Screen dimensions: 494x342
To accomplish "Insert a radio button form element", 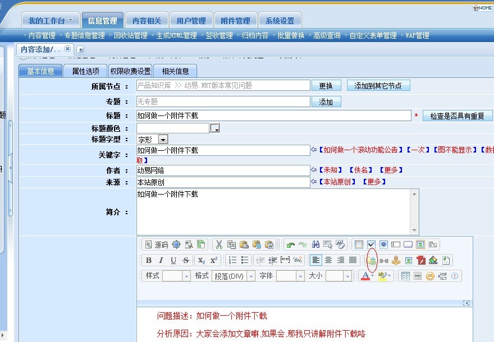I will [x=383, y=244].
